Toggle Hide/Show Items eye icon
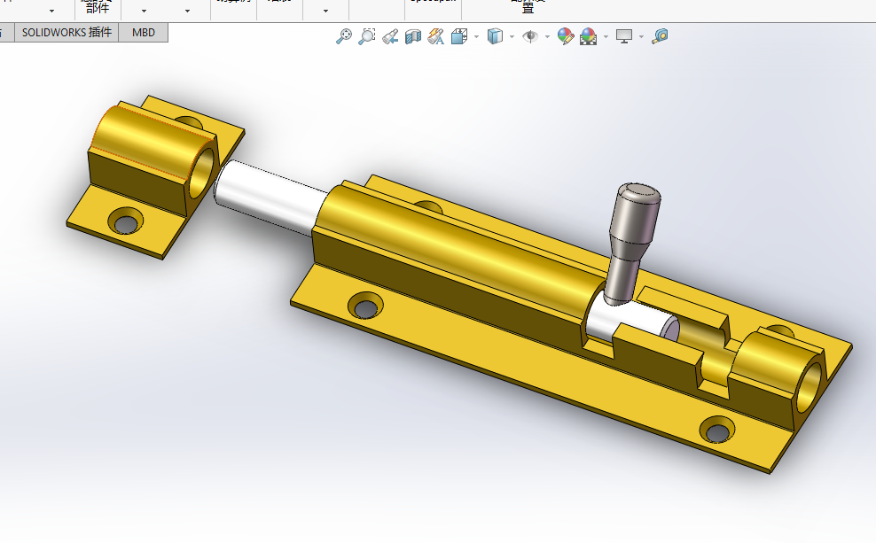The width and height of the screenshot is (876, 543). [x=530, y=36]
